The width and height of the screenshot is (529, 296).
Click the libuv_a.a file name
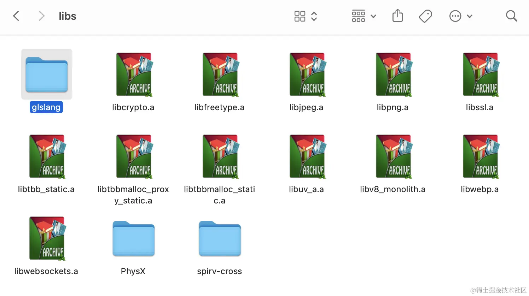[x=306, y=189]
